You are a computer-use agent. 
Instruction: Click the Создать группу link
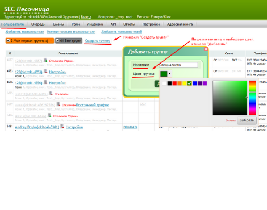[98, 41]
